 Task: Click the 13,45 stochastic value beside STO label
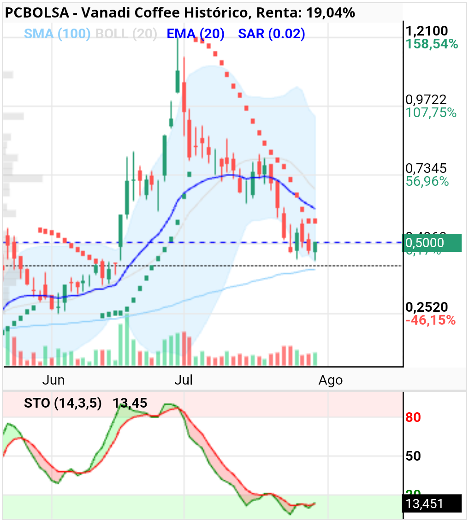point(130,403)
